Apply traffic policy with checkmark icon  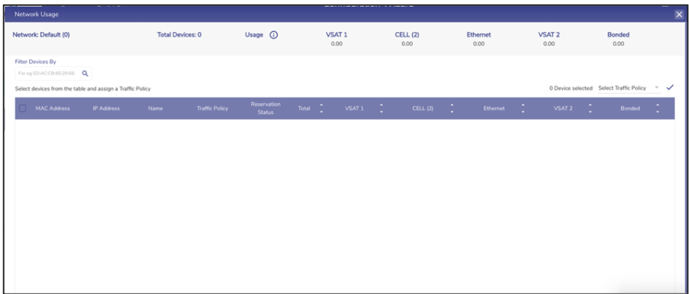(670, 88)
